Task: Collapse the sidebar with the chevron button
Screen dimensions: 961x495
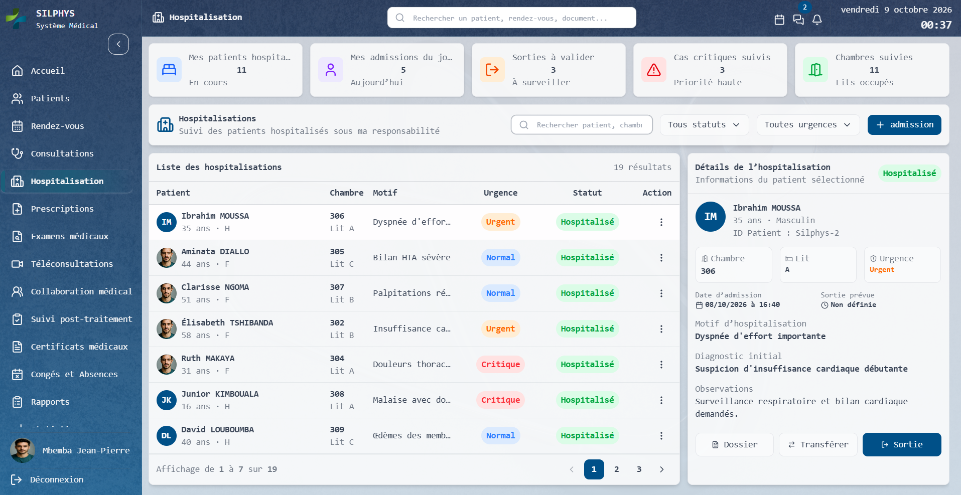Action: [x=118, y=44]
